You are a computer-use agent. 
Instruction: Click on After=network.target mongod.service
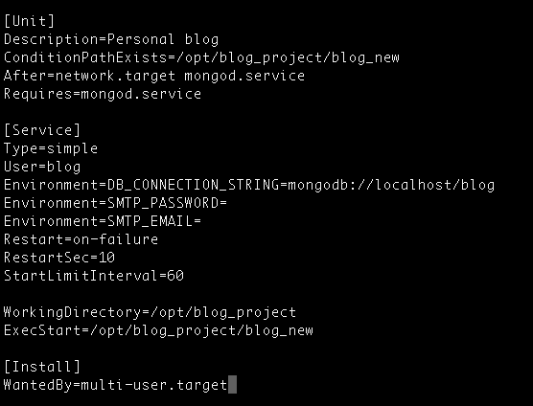click(x=154, y=76)
